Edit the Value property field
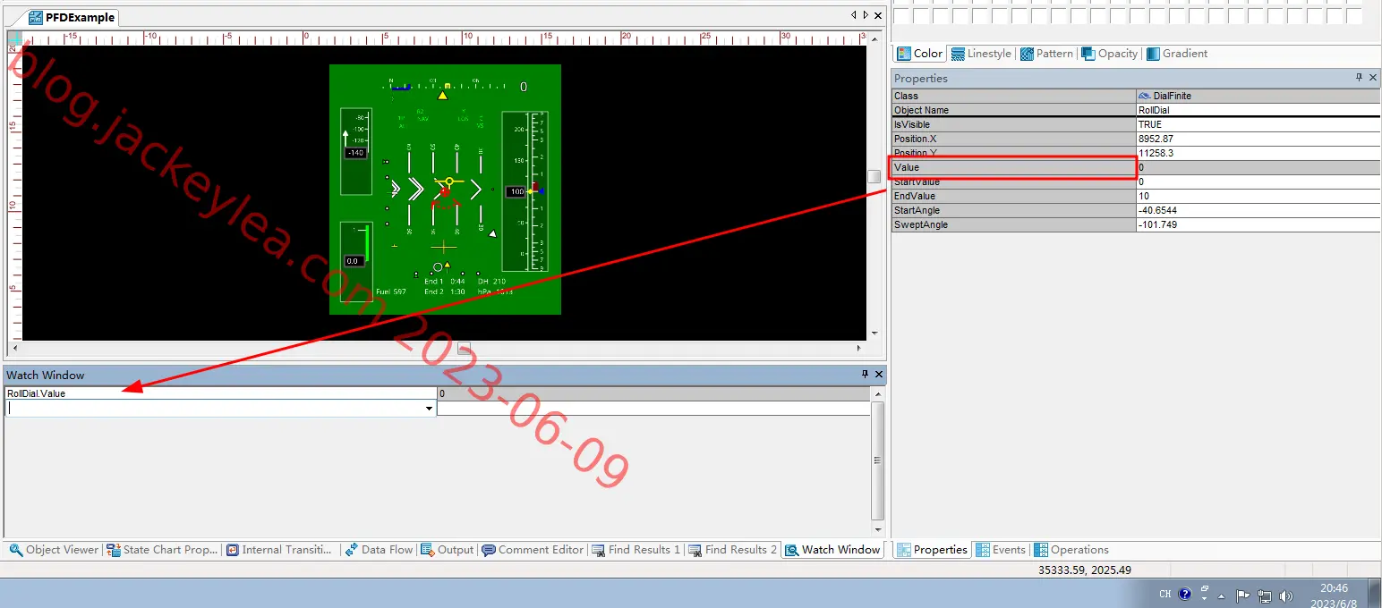Viewport: 1382px width, 608px height. point(1258,167)
